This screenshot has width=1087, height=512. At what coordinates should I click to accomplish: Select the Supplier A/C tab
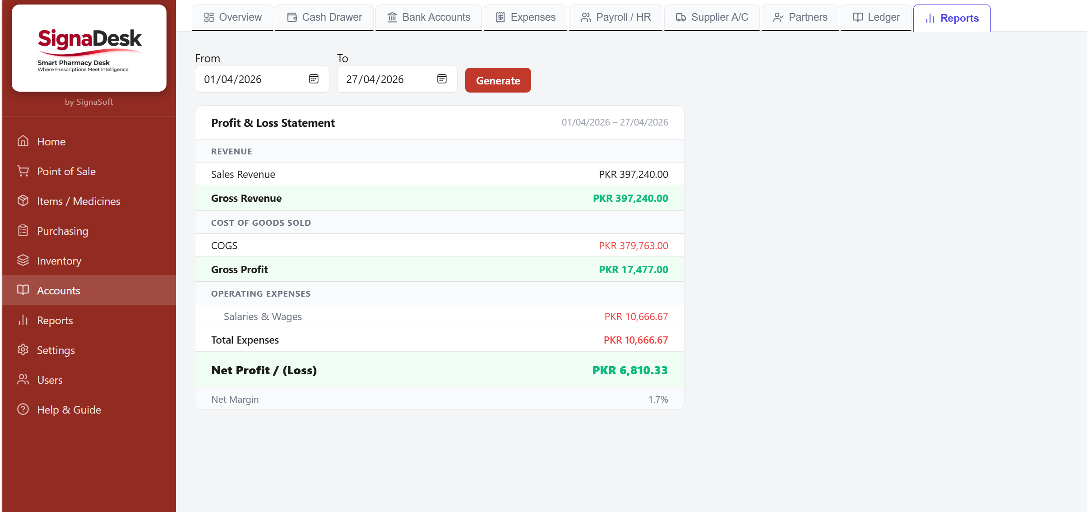pyautogui.click(x=712, y=17)
